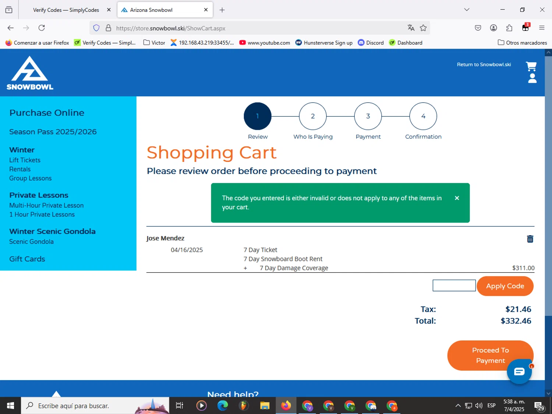552x414 pixels.
Task: Open the notifications center with badge 29
Action: pyautogui.click(x=539, y=406)
